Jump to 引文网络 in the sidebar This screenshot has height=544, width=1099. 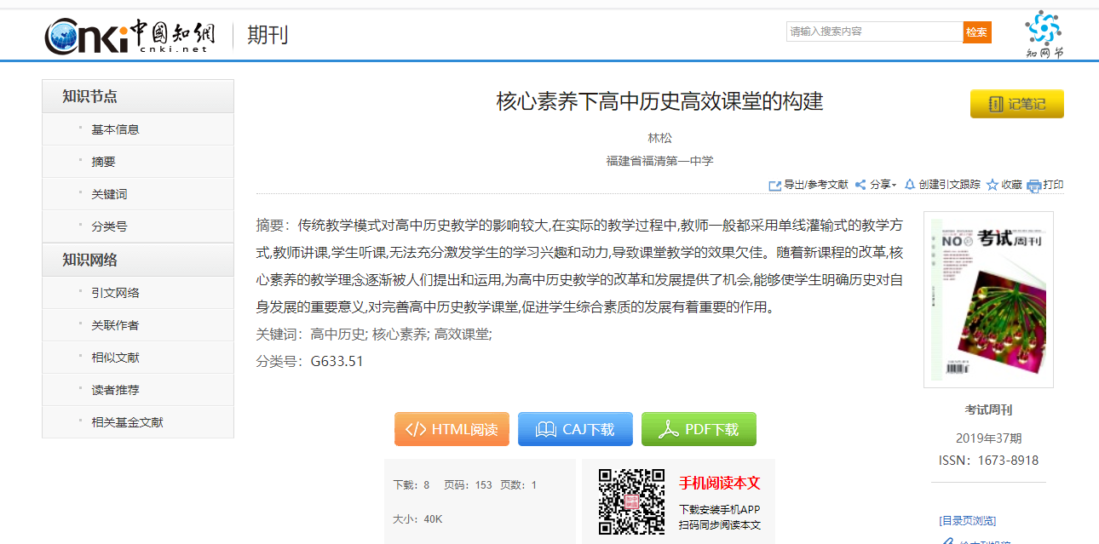115,293
